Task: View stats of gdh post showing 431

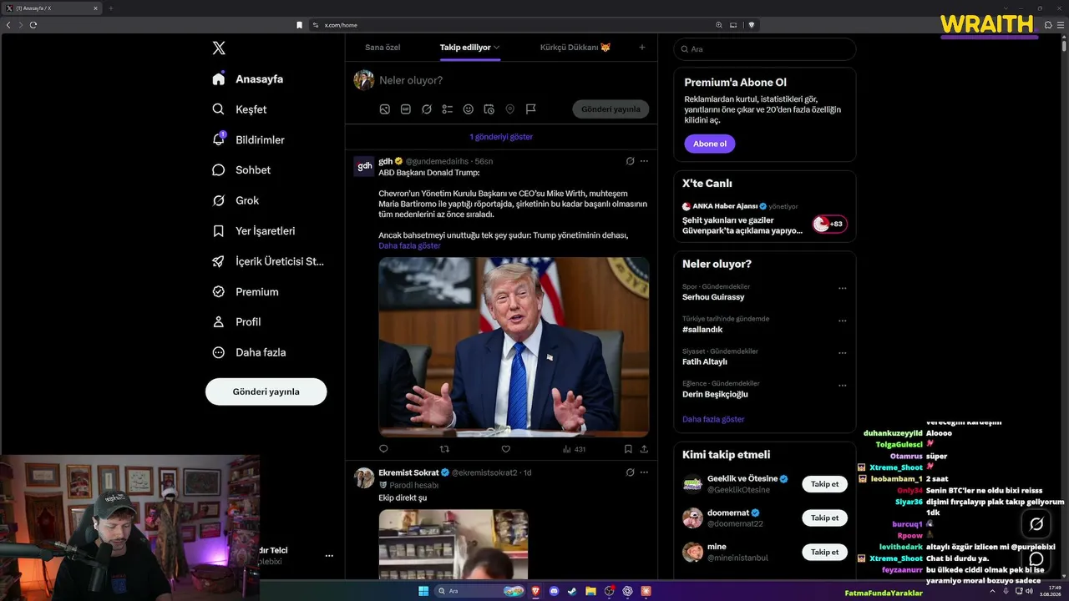Action: [x=574, y=449]
